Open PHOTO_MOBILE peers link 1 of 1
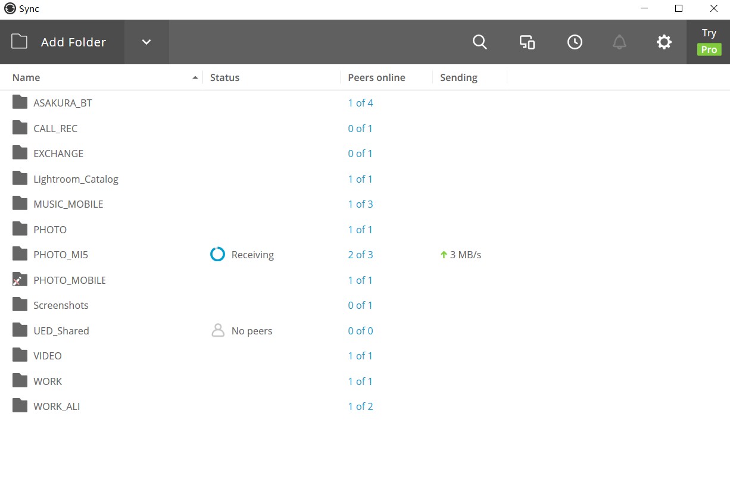This screenshot has width=730, height=479. click(x=360, y=280)
